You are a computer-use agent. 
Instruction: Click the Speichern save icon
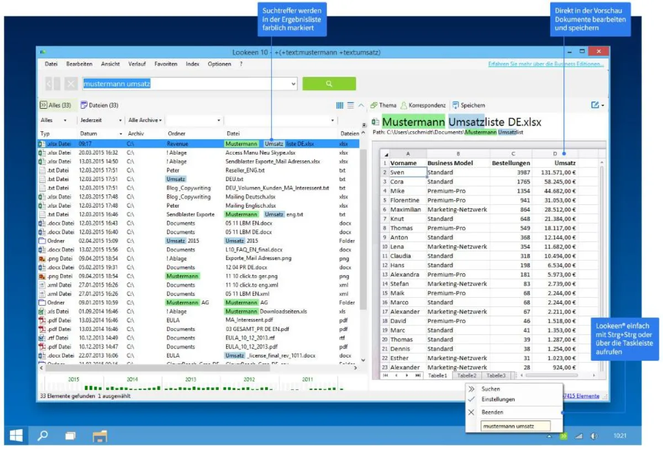456,105
